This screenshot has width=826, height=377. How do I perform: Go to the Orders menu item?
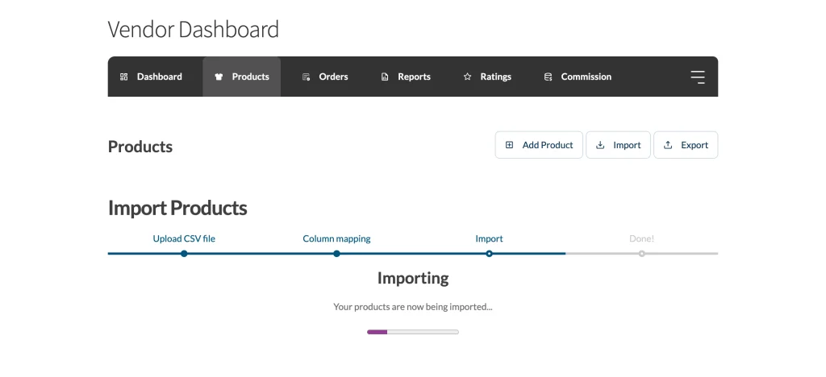325,77
